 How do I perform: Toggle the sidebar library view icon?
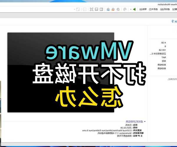[x=101, y=9]
